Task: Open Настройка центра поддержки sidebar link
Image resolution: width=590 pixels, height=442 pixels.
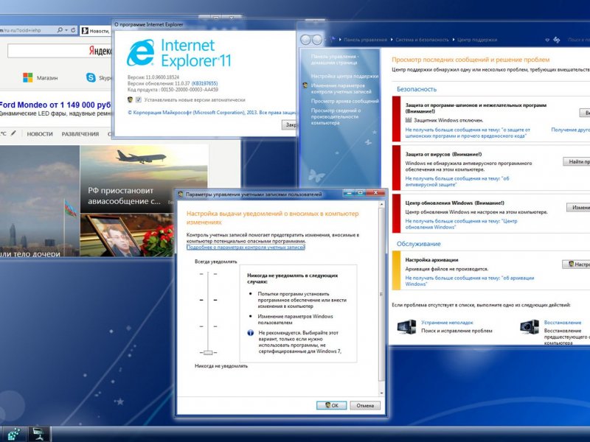Action: pyautogui.click(x=344, y=76)
